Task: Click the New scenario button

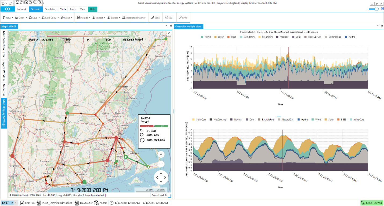Action: click(x=7, y=18)
